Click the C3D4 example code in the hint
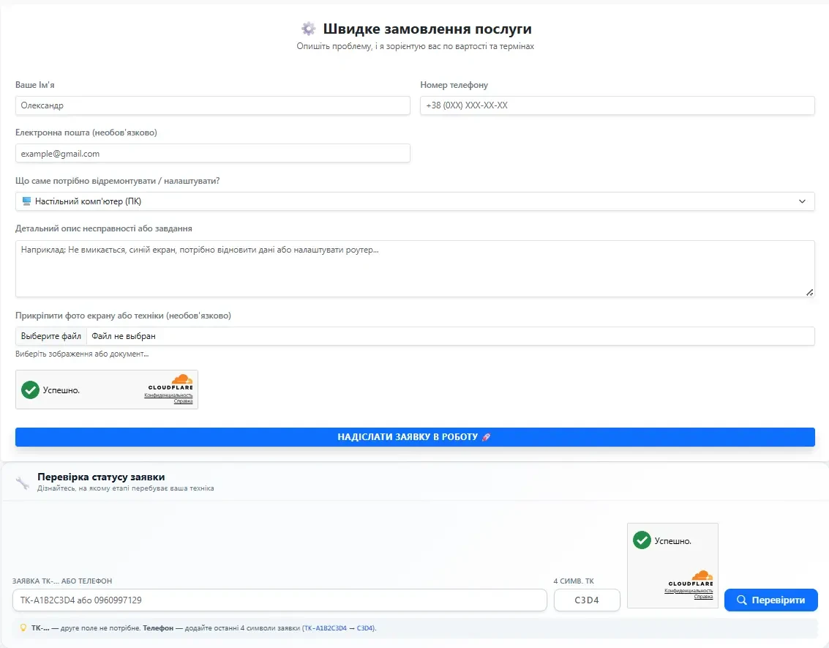829x648 pixels. tap(365, 628)
